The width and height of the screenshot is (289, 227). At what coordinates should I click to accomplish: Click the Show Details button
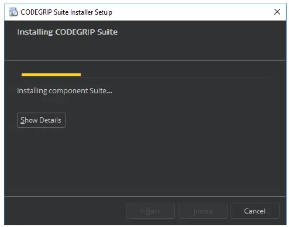click(x=41, y=120)
